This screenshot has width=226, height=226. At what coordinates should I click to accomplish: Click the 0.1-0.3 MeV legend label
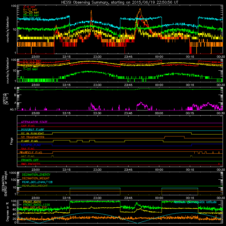pyautogui.click(x=32, y=61)
